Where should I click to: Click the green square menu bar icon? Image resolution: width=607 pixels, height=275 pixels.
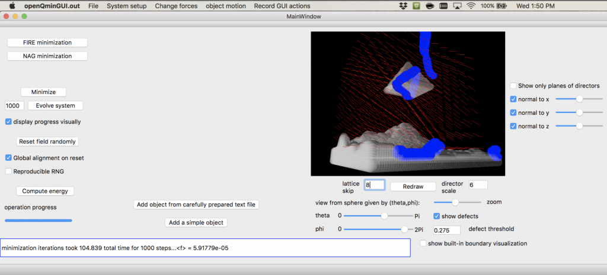[416, 6]
